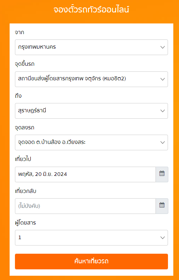Click the chevron arrow in กรุงเทพมหานคร field
This screenshot has width=179, height=280.
point(163,47)
